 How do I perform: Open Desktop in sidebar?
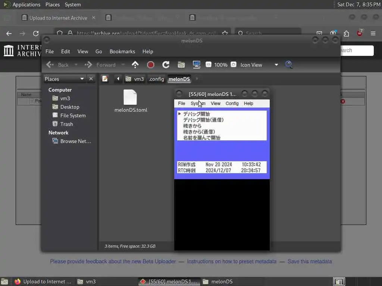point(69,107)
